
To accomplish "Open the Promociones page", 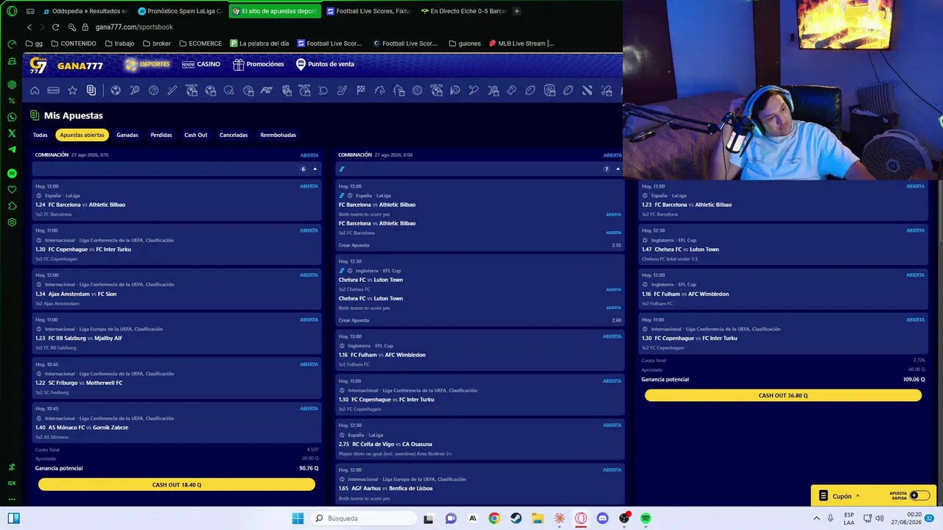I will click(x=259, y=64).
